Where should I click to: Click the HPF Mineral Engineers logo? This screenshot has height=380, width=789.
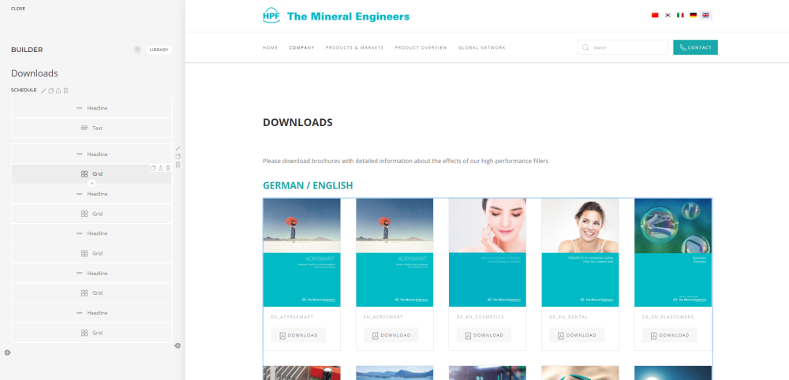tap(336, 16)
